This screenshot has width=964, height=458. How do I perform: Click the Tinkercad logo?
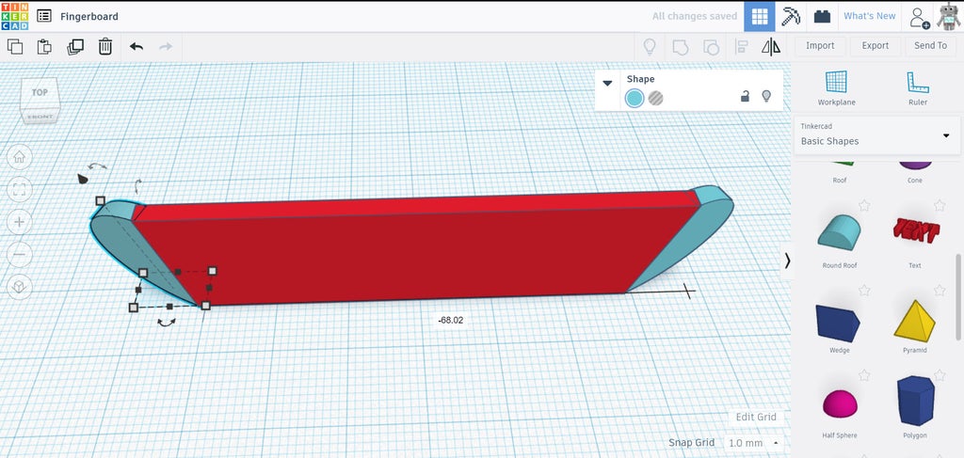[14, 16]
